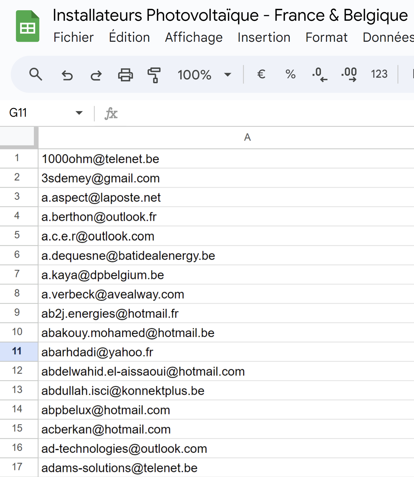The width and height of the screenshot is (414, 477).
Task: Apply percent format
Action: click(290, 74)
